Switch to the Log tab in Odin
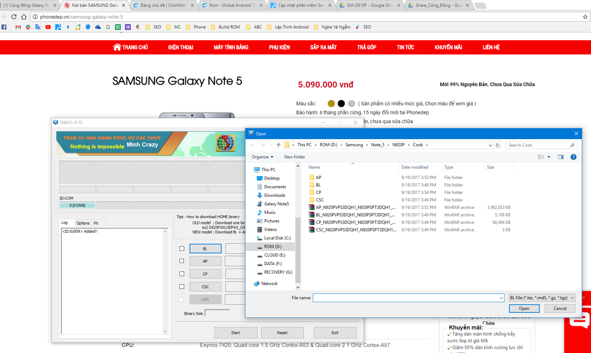 coord(65,222)
